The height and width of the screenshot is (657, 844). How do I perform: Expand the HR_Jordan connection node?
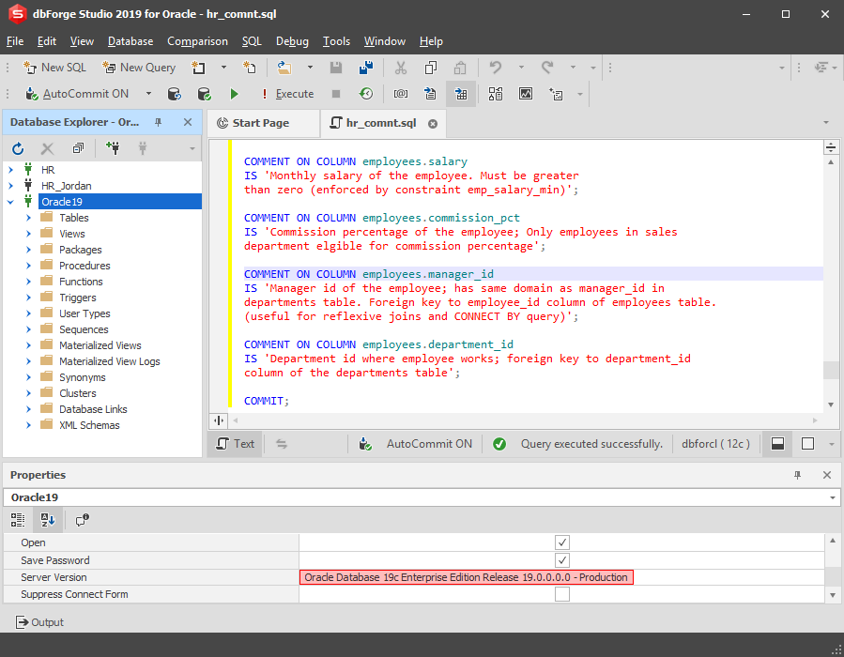click(10, 186)
